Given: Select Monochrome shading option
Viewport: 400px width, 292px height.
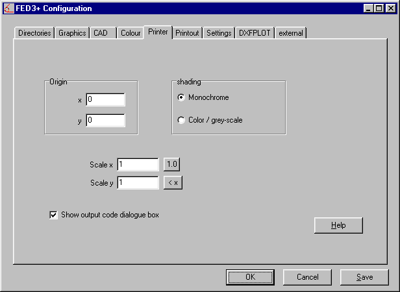Looking at the screenshot, I should click(x=181, y=97).
